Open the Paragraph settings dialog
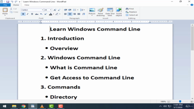The height and width of the screenshot is (109, 194). click(84, 14)
